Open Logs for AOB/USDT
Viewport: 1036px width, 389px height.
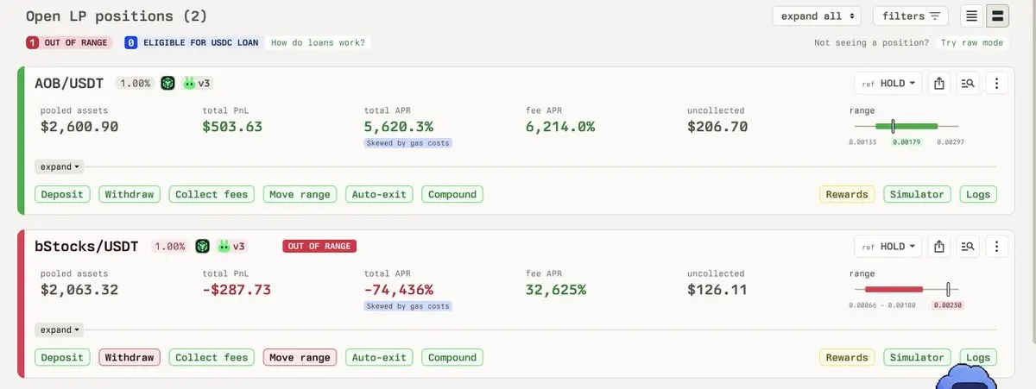(x=978, y=194)
